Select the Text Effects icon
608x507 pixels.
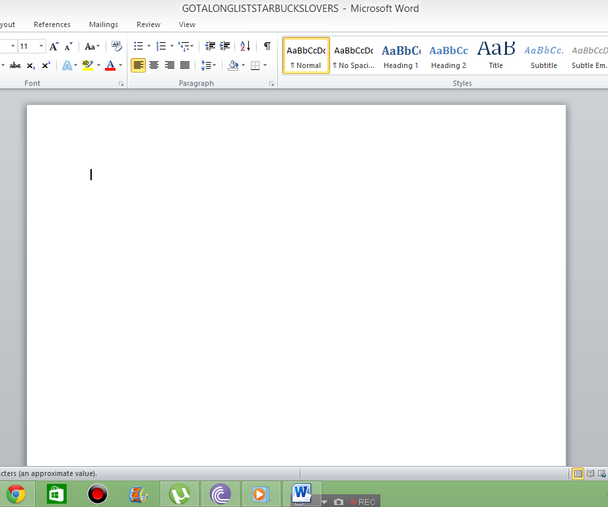(68, 65)
